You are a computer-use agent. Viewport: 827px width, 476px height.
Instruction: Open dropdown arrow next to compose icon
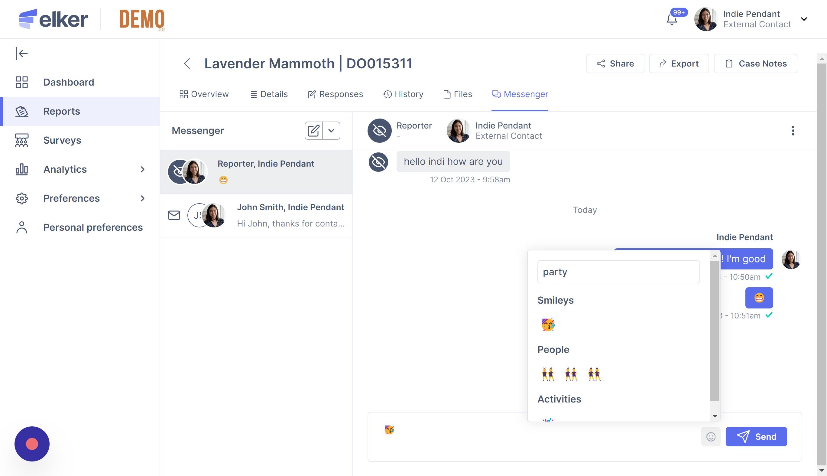pyautogui.click(x=331, y=131)
